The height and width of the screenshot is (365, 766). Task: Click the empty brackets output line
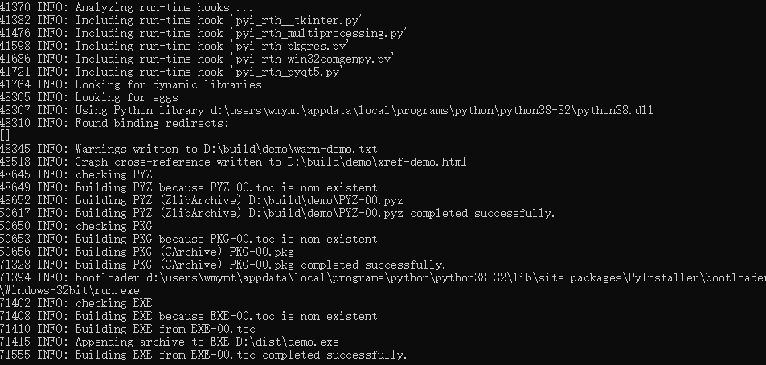(5, 136)
